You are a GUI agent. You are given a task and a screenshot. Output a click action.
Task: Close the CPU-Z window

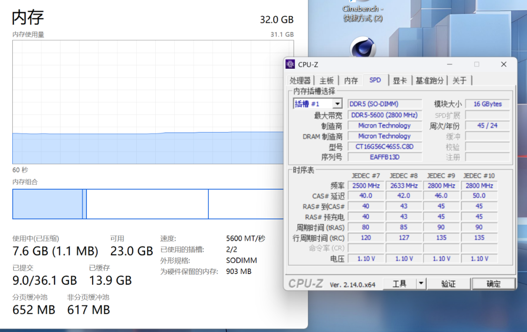504,64
